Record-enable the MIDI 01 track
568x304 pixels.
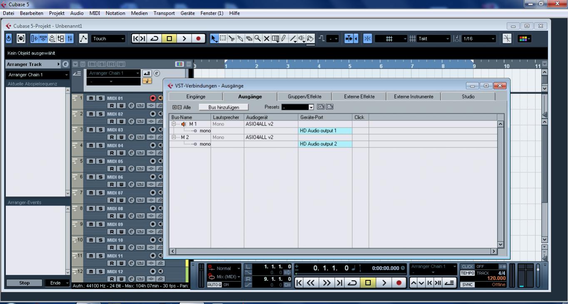click(x=153, y=98)
